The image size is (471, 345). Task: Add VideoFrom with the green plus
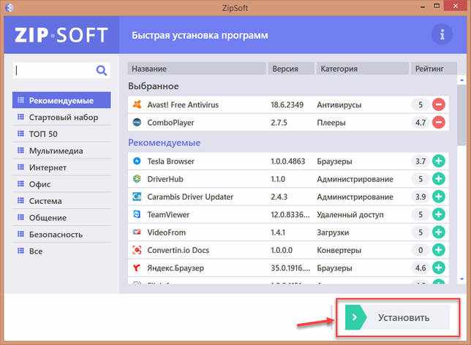coord(439,232)
